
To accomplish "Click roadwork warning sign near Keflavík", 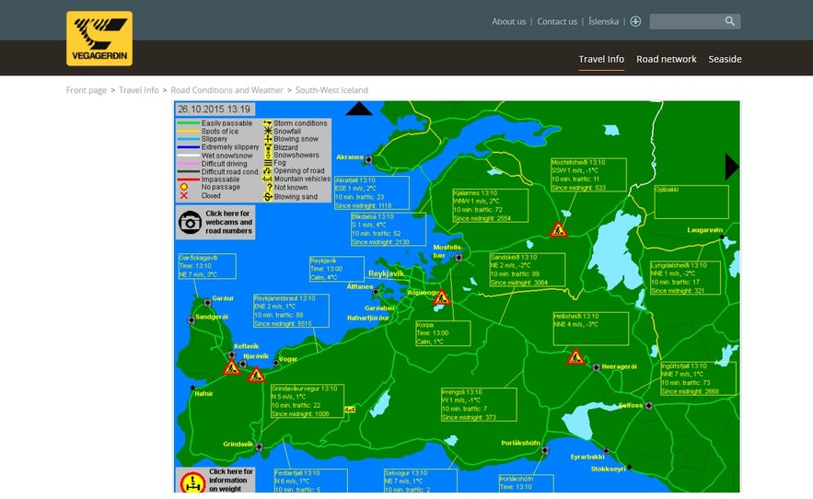I will pyautogui.click(x=231, y=367).
